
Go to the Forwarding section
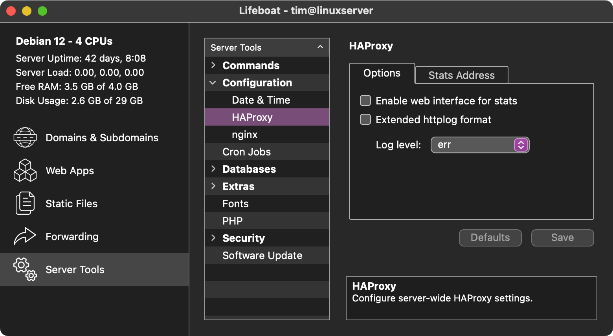[x=94, y=236]
